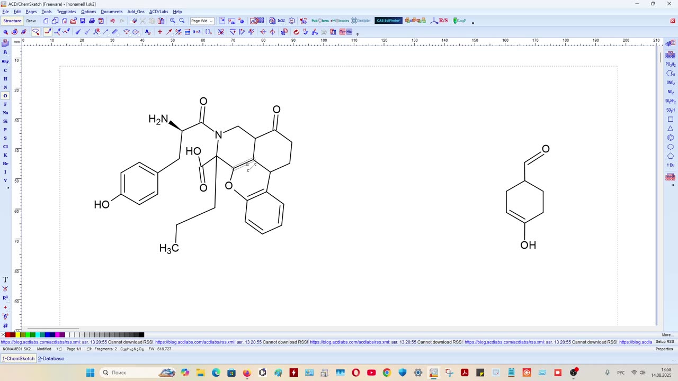Open file folder icon
678x381 pixels.
click(x=73, y=21)
